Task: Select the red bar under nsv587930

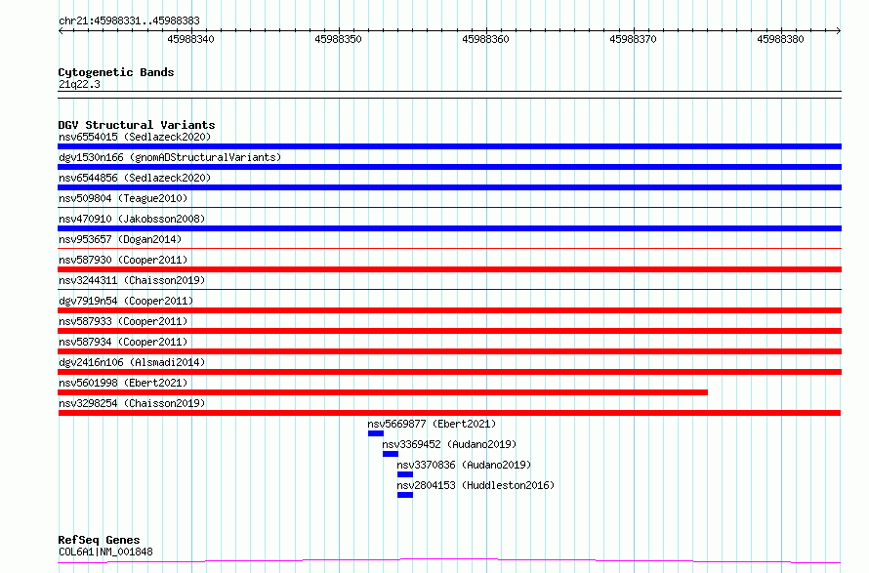Action: coord(449,269)
